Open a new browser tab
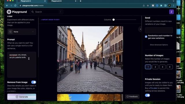 [x=80, y=1]
